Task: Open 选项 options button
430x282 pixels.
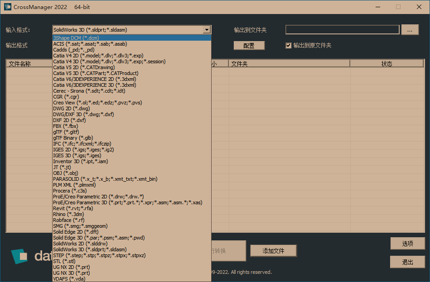Action: point(407,244)
